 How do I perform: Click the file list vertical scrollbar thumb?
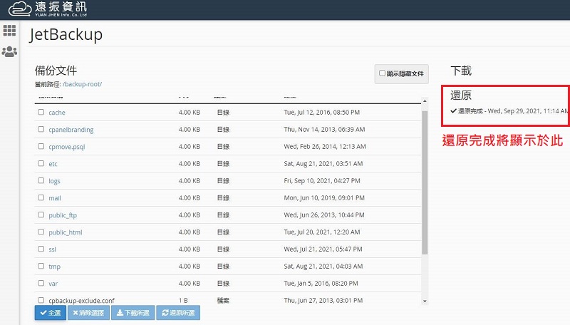point(425,182)
